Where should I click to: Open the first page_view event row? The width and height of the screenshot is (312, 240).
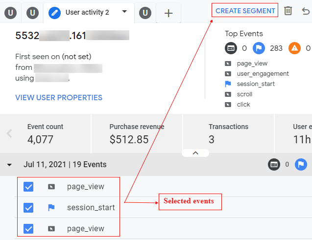click(163, 187)
